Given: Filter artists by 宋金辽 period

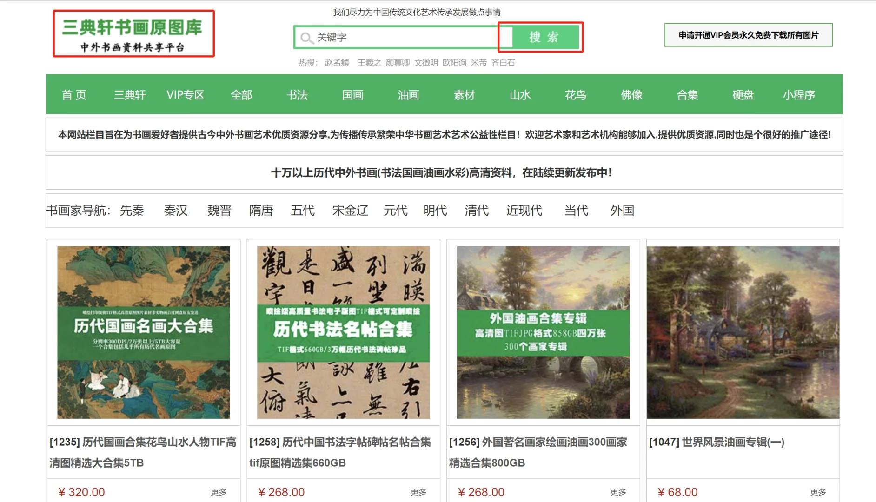Looking at the screenshot, I should tap(350, 211).
